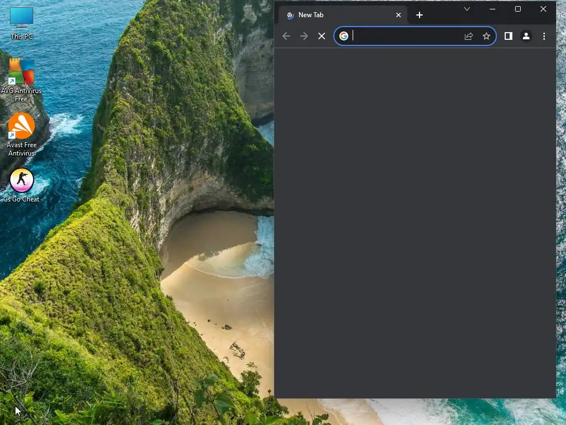566x425 pixels.
Task: Bookmark this tab with the star icon
Action: 486,36
